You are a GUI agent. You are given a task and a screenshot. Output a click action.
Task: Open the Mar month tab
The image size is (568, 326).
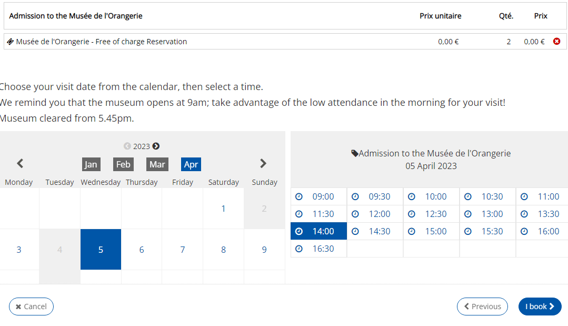pos(157,164)
